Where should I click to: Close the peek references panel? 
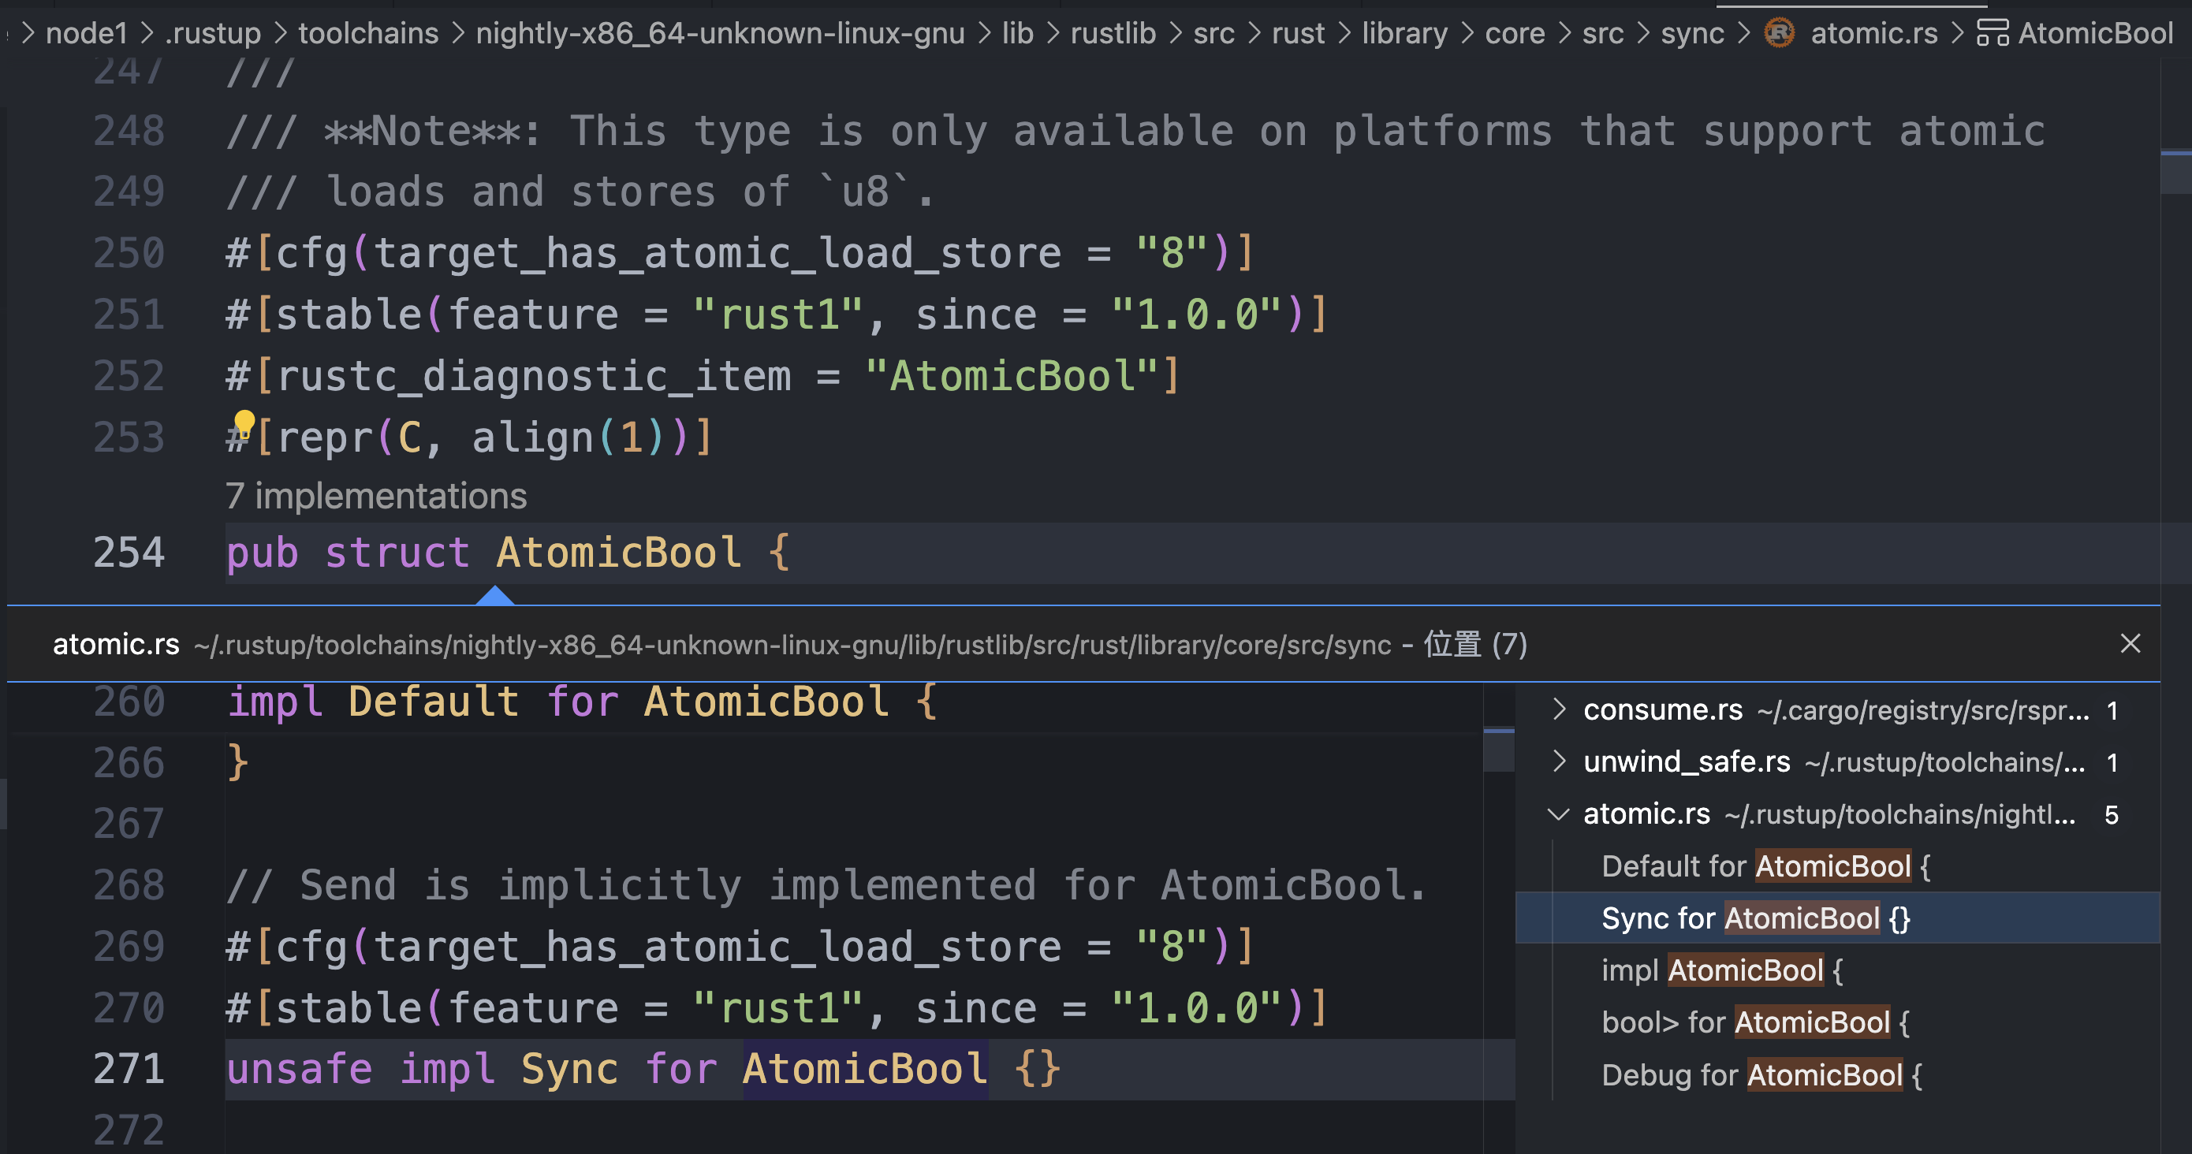(x=2130, y=644)
